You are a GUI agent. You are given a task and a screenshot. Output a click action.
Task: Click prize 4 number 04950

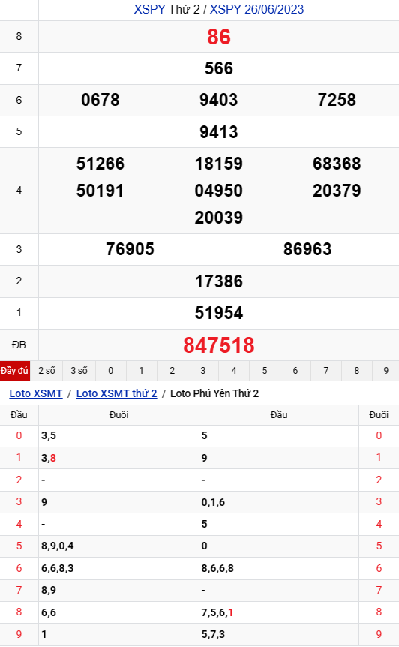tap(219, 191)
